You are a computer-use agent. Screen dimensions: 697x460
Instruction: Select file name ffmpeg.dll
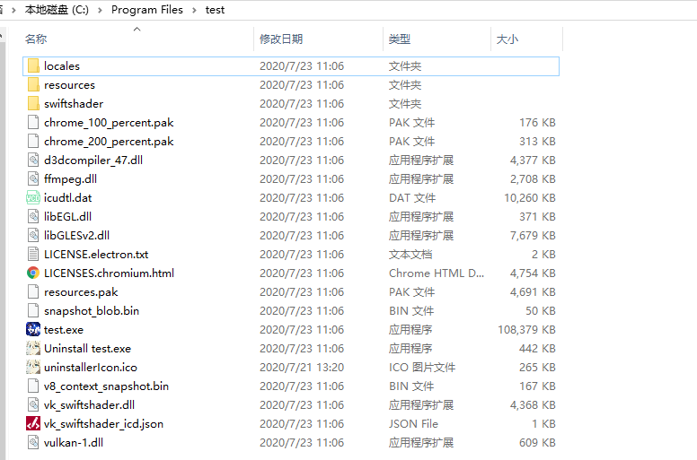[70, 179]
